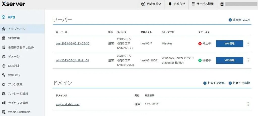The width and height of the screenshot is (258, 116).
Task: Click the Windows icon for ライセンス管理
Action: (x=4, y=103)
